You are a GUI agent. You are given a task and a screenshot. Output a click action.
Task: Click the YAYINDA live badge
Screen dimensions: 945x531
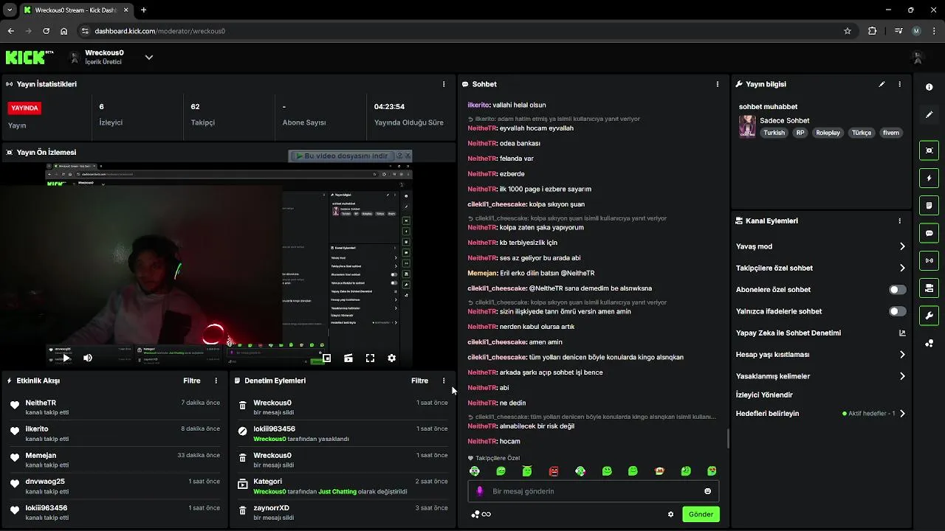tap(24, 108)
